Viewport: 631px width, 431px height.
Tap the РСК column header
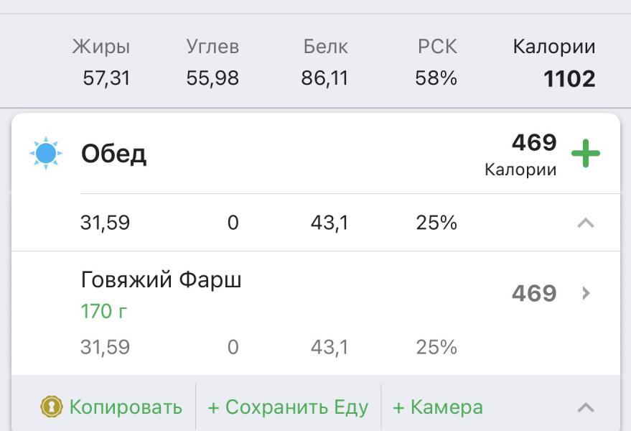(x=436, y=47)
